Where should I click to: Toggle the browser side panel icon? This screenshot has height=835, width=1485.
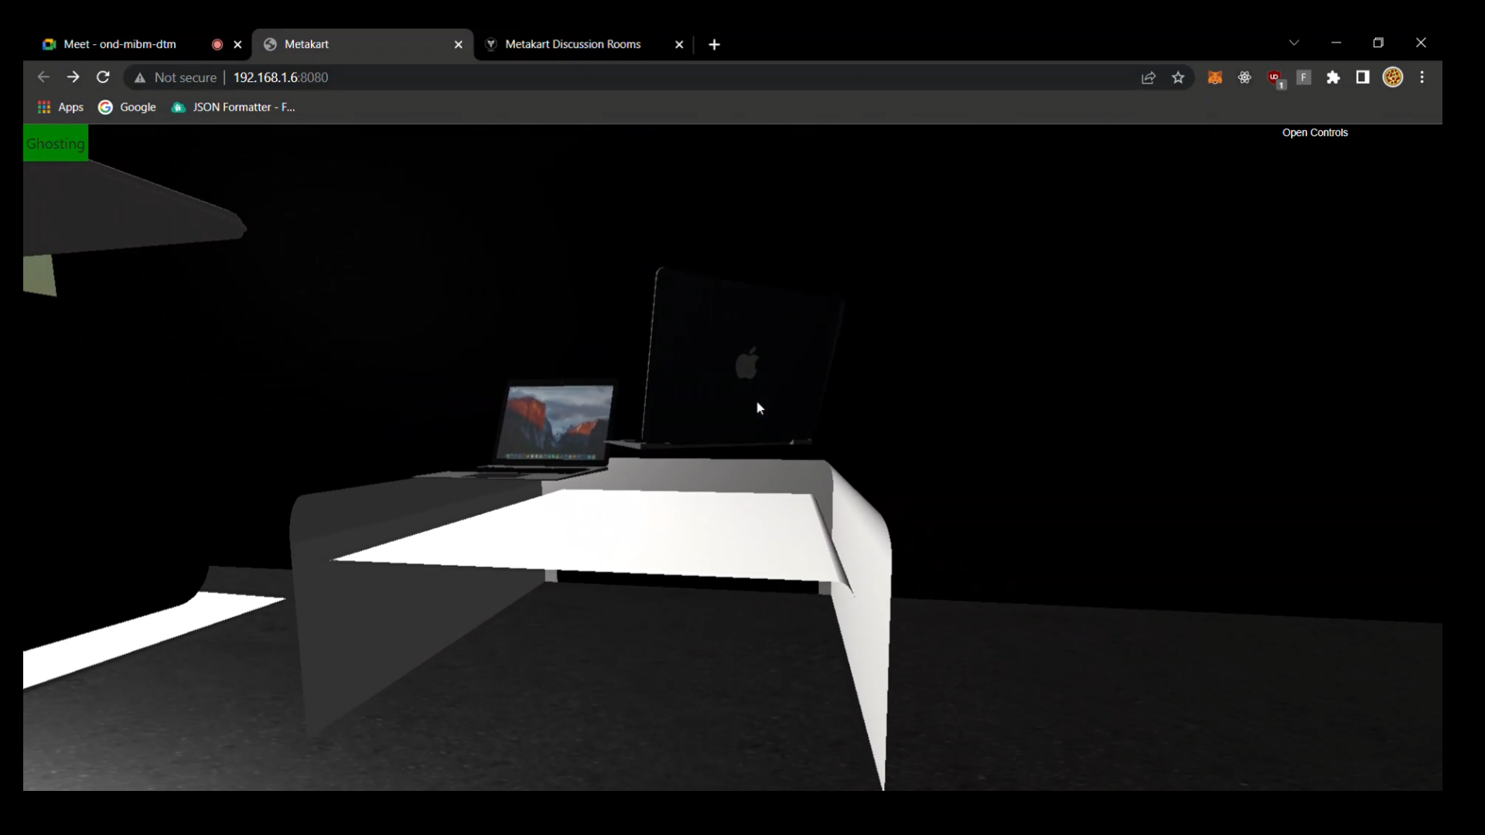tap(1363, 77)
